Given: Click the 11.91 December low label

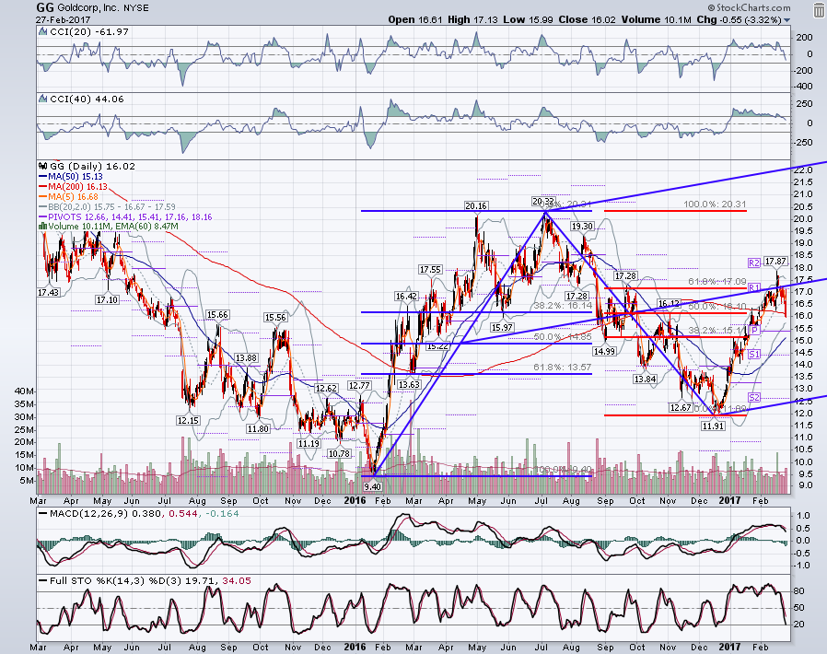Looking at the screenshot, I should pyautogui.click(x=713, y=426).
